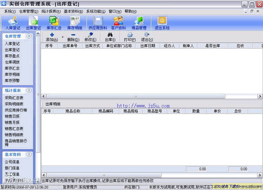This screenshot has height=190, width=263.
Task: Open 销售明细表 report link
Action: (x=14, y=135)
